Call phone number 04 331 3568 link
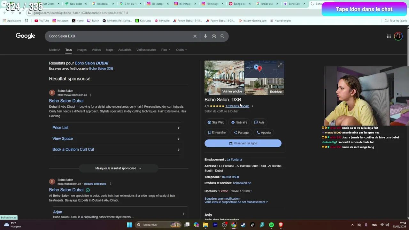Viewport: 409px width, 230px height. point(230,177)
